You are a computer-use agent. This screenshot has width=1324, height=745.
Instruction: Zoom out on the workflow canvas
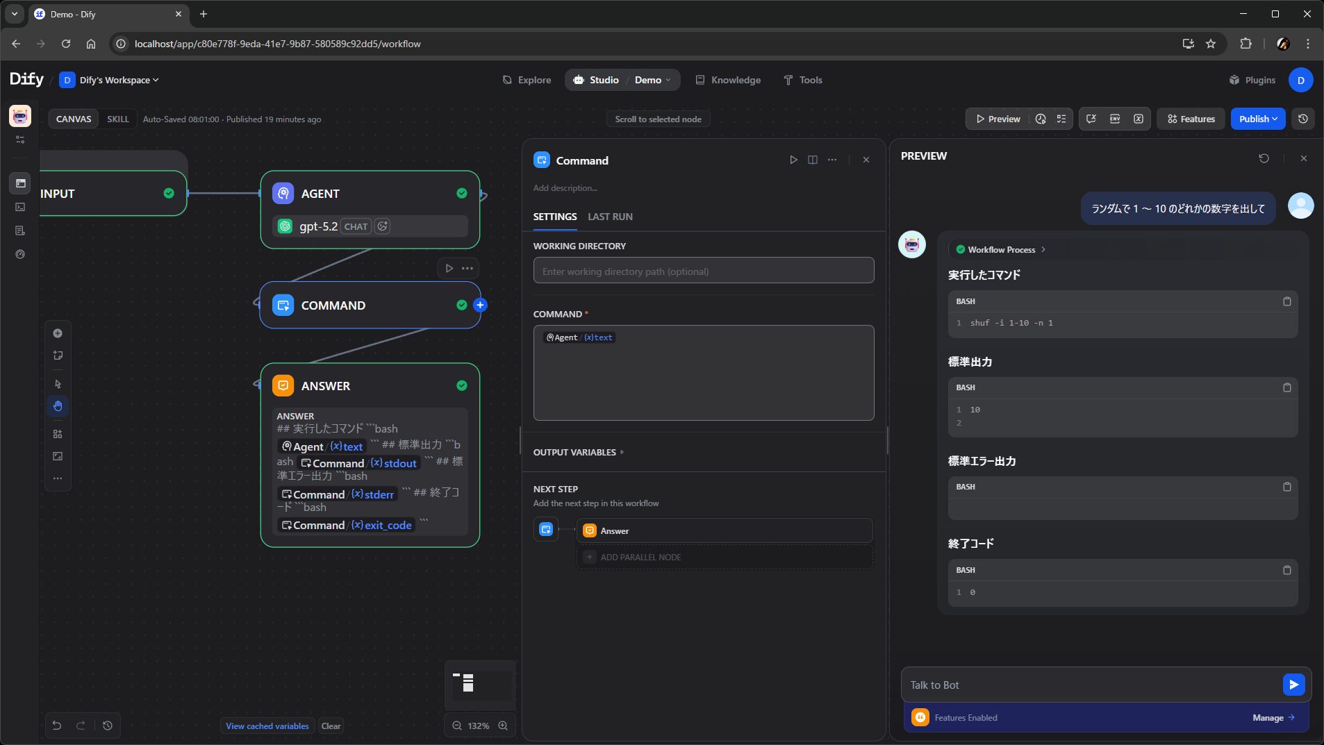[457, 726]
